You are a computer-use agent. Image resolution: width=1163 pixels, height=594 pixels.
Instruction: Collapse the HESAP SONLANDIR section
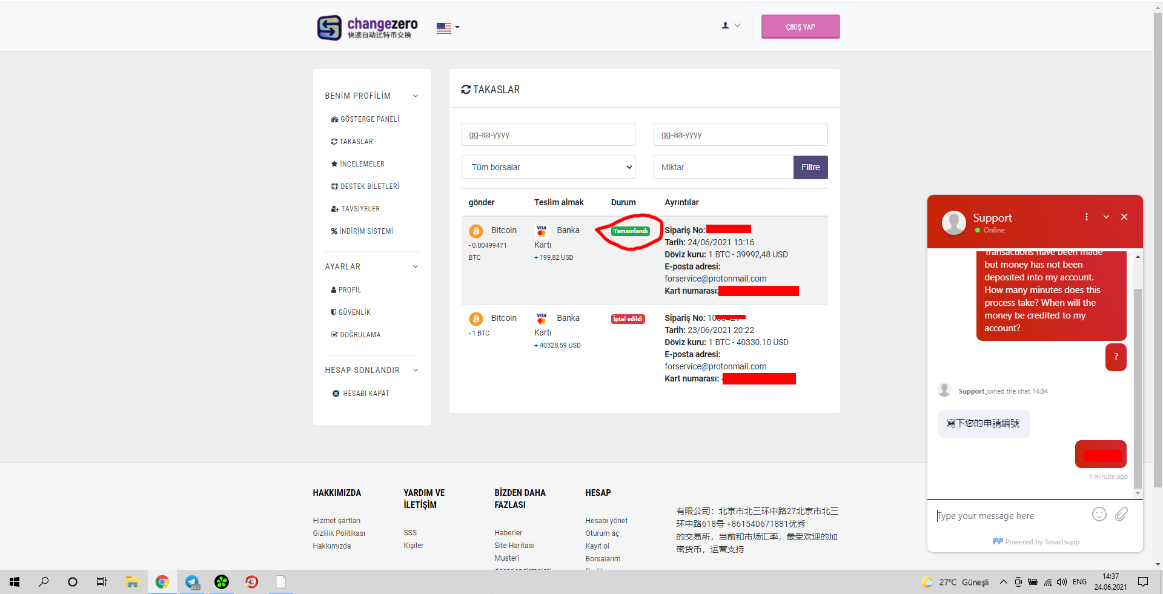[x=416, y=370]
